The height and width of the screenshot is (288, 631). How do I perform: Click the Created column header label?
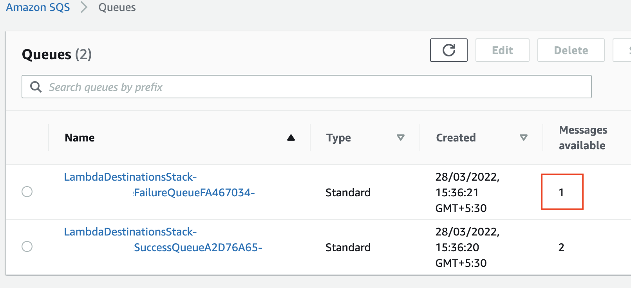[x=456, y=138]
